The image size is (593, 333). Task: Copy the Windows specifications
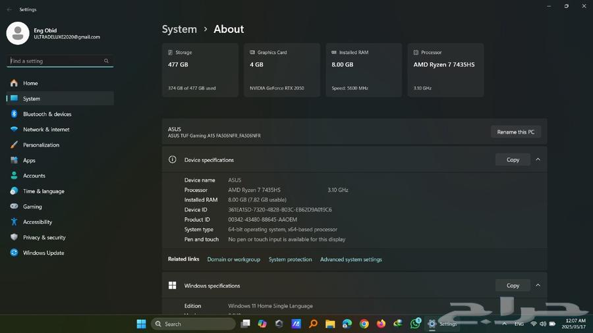(513, 286)
